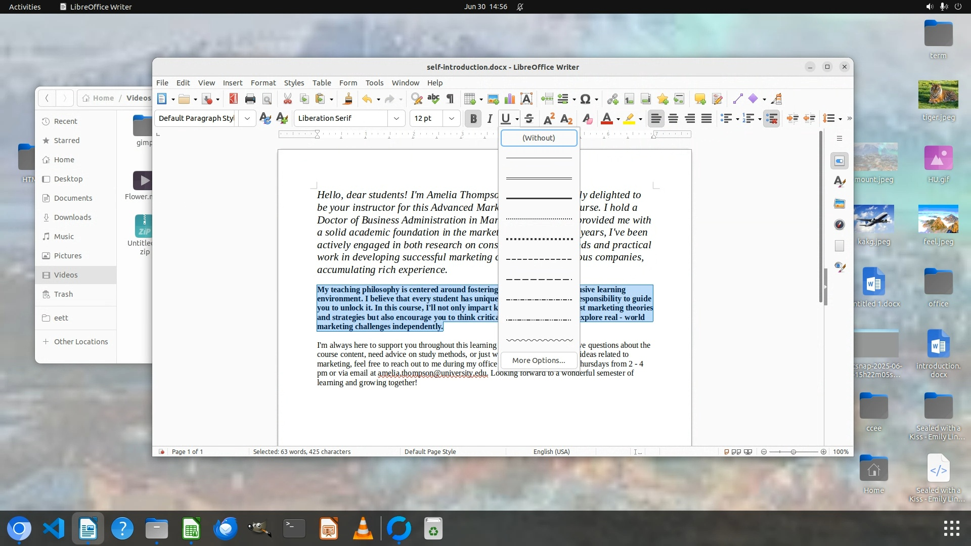Screen dimensions: 971x546
Task: Toggle formatting marks pilcrow button
Action: point(450,99)
